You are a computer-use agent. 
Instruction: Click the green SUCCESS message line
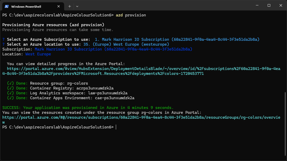tap(88, 108)
